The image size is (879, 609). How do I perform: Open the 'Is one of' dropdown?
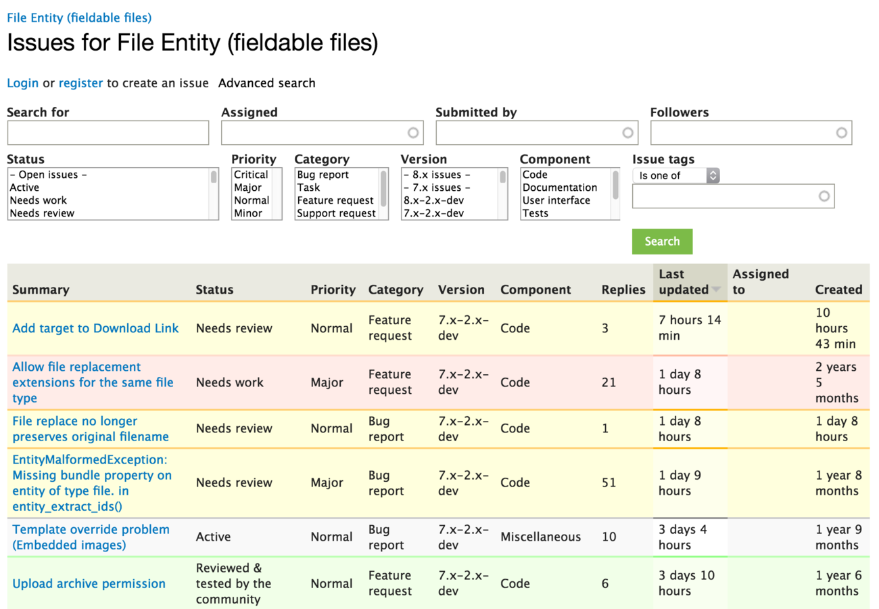point(676,175)
